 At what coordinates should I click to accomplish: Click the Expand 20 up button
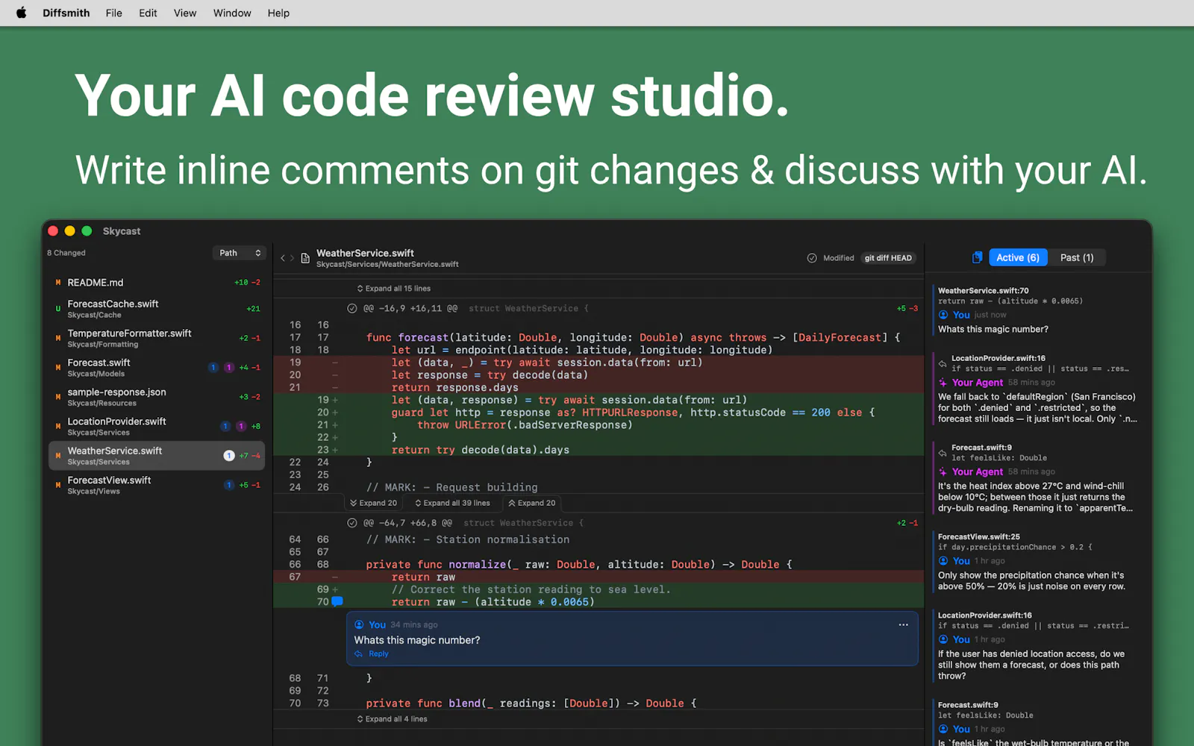531,503
